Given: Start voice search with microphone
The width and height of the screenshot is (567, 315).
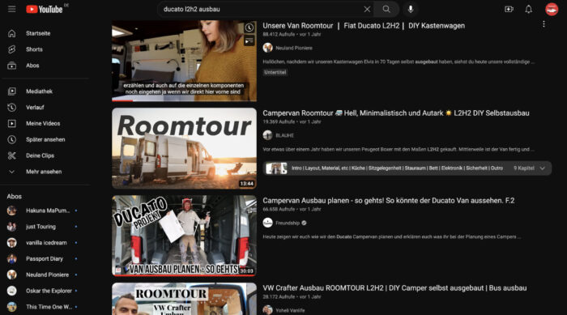Looking at the screenshot, I should tap(411, 9).
